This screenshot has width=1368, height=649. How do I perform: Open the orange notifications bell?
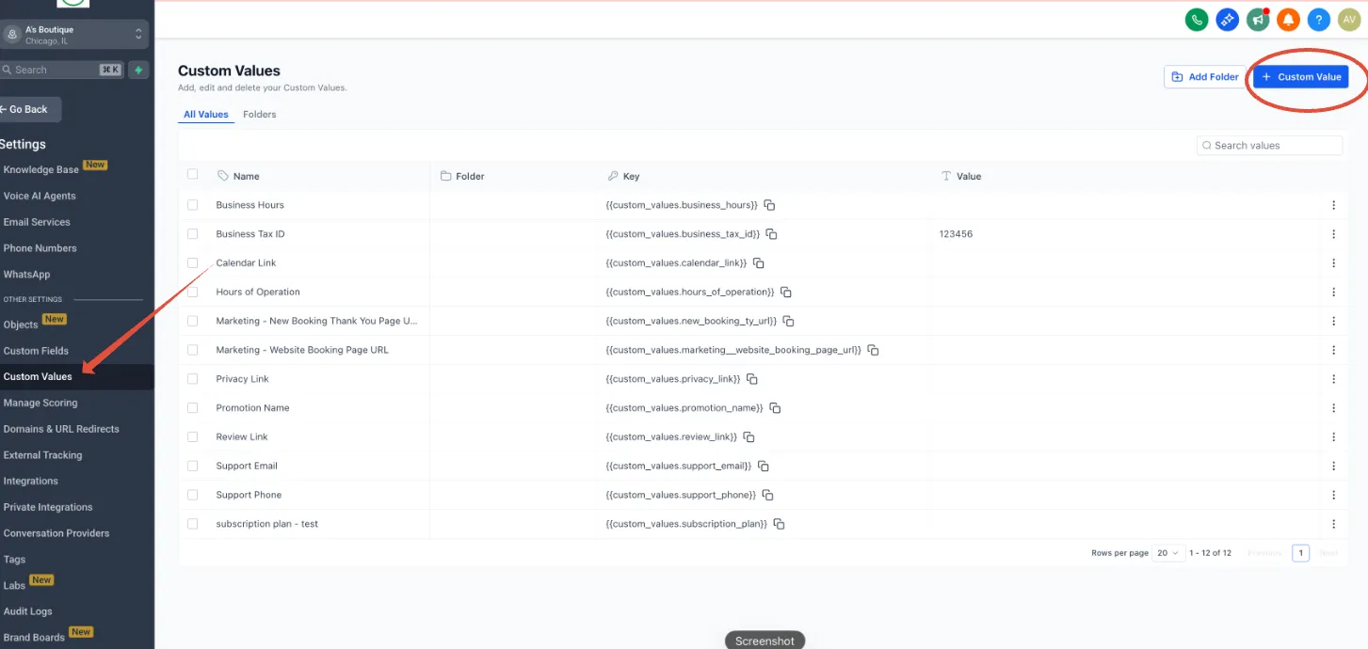pyautogui.click(x=1288, y=19)
